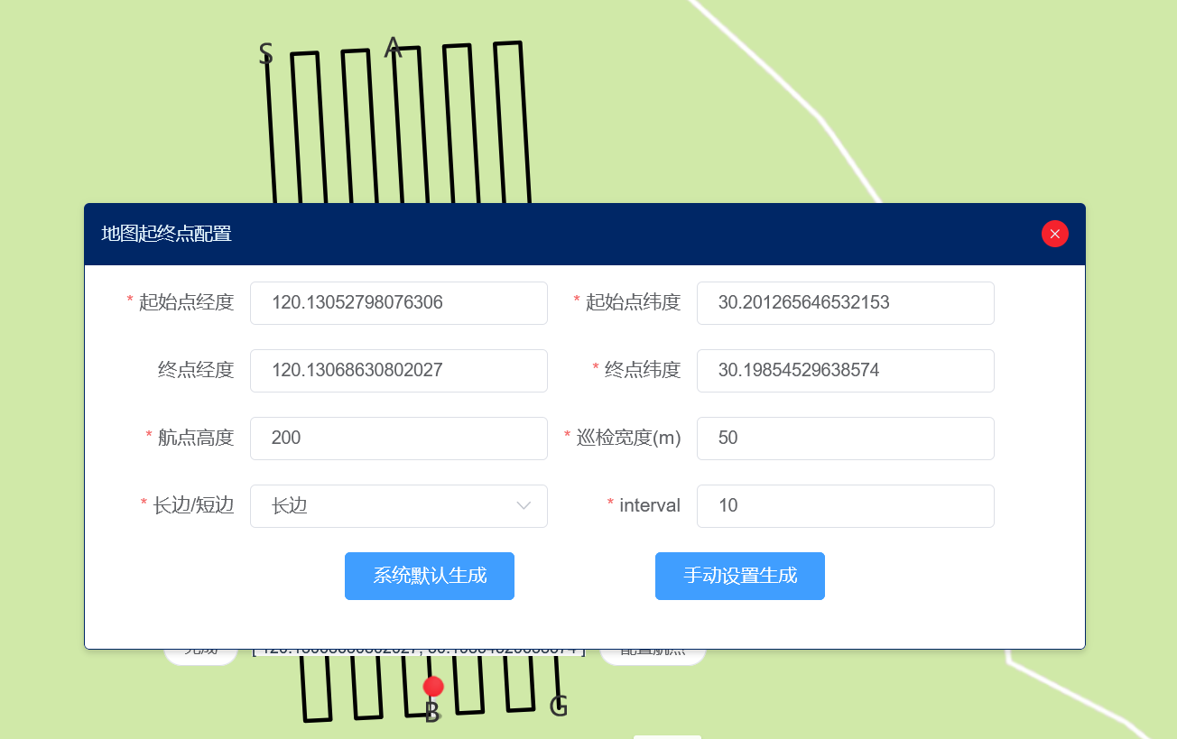Focus the 终点纬度 input field
The width and height of the screenshot is (1177, 739).
845,371
